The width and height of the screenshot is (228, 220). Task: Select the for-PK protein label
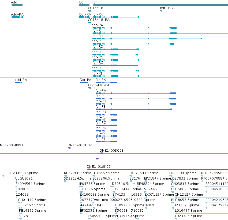(x=101, y=80)
